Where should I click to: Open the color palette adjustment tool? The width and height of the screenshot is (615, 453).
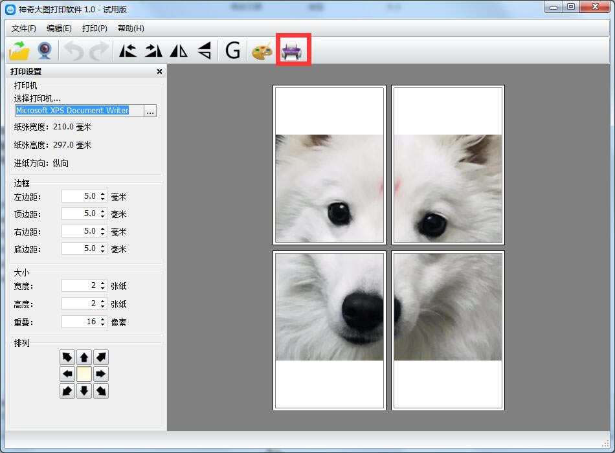[262, 50]
